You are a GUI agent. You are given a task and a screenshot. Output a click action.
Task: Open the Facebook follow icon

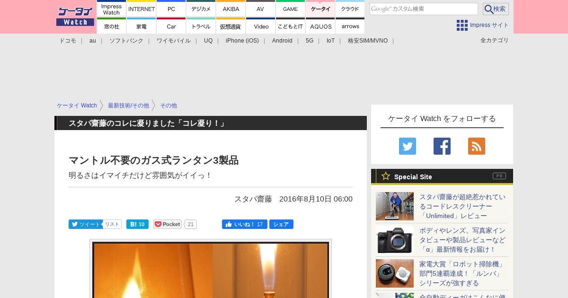click(442, 146)
